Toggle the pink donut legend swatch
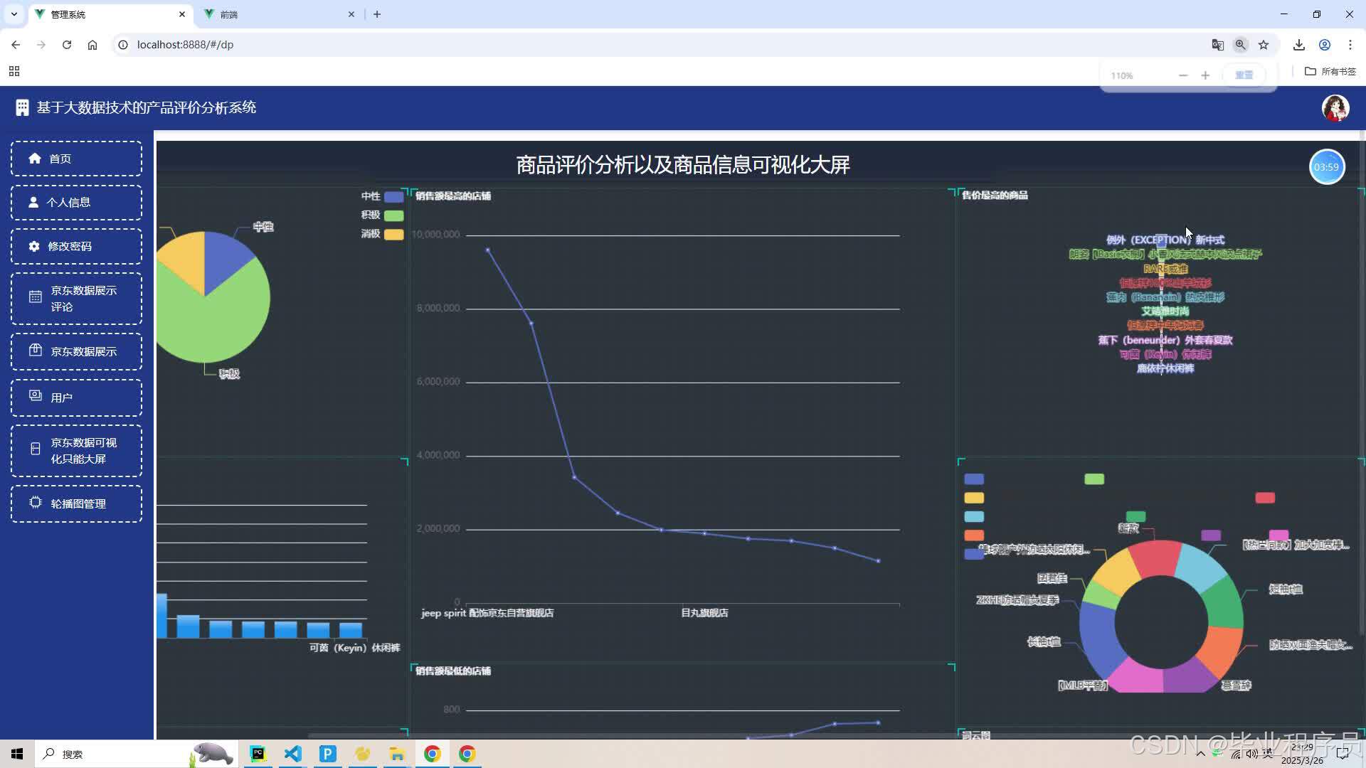This screenshot has width=1366, height=768. click(x=1278, y=535)
